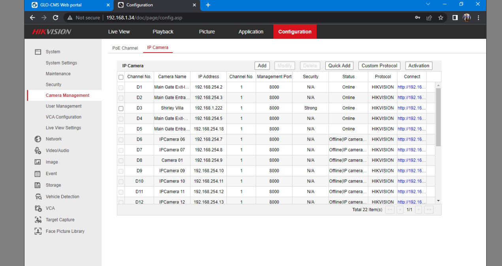This screenshot has height=266, width=502.
Task: Click the table scrollbar down arrow
Action: pyautogui.click(x=438, y=201)
